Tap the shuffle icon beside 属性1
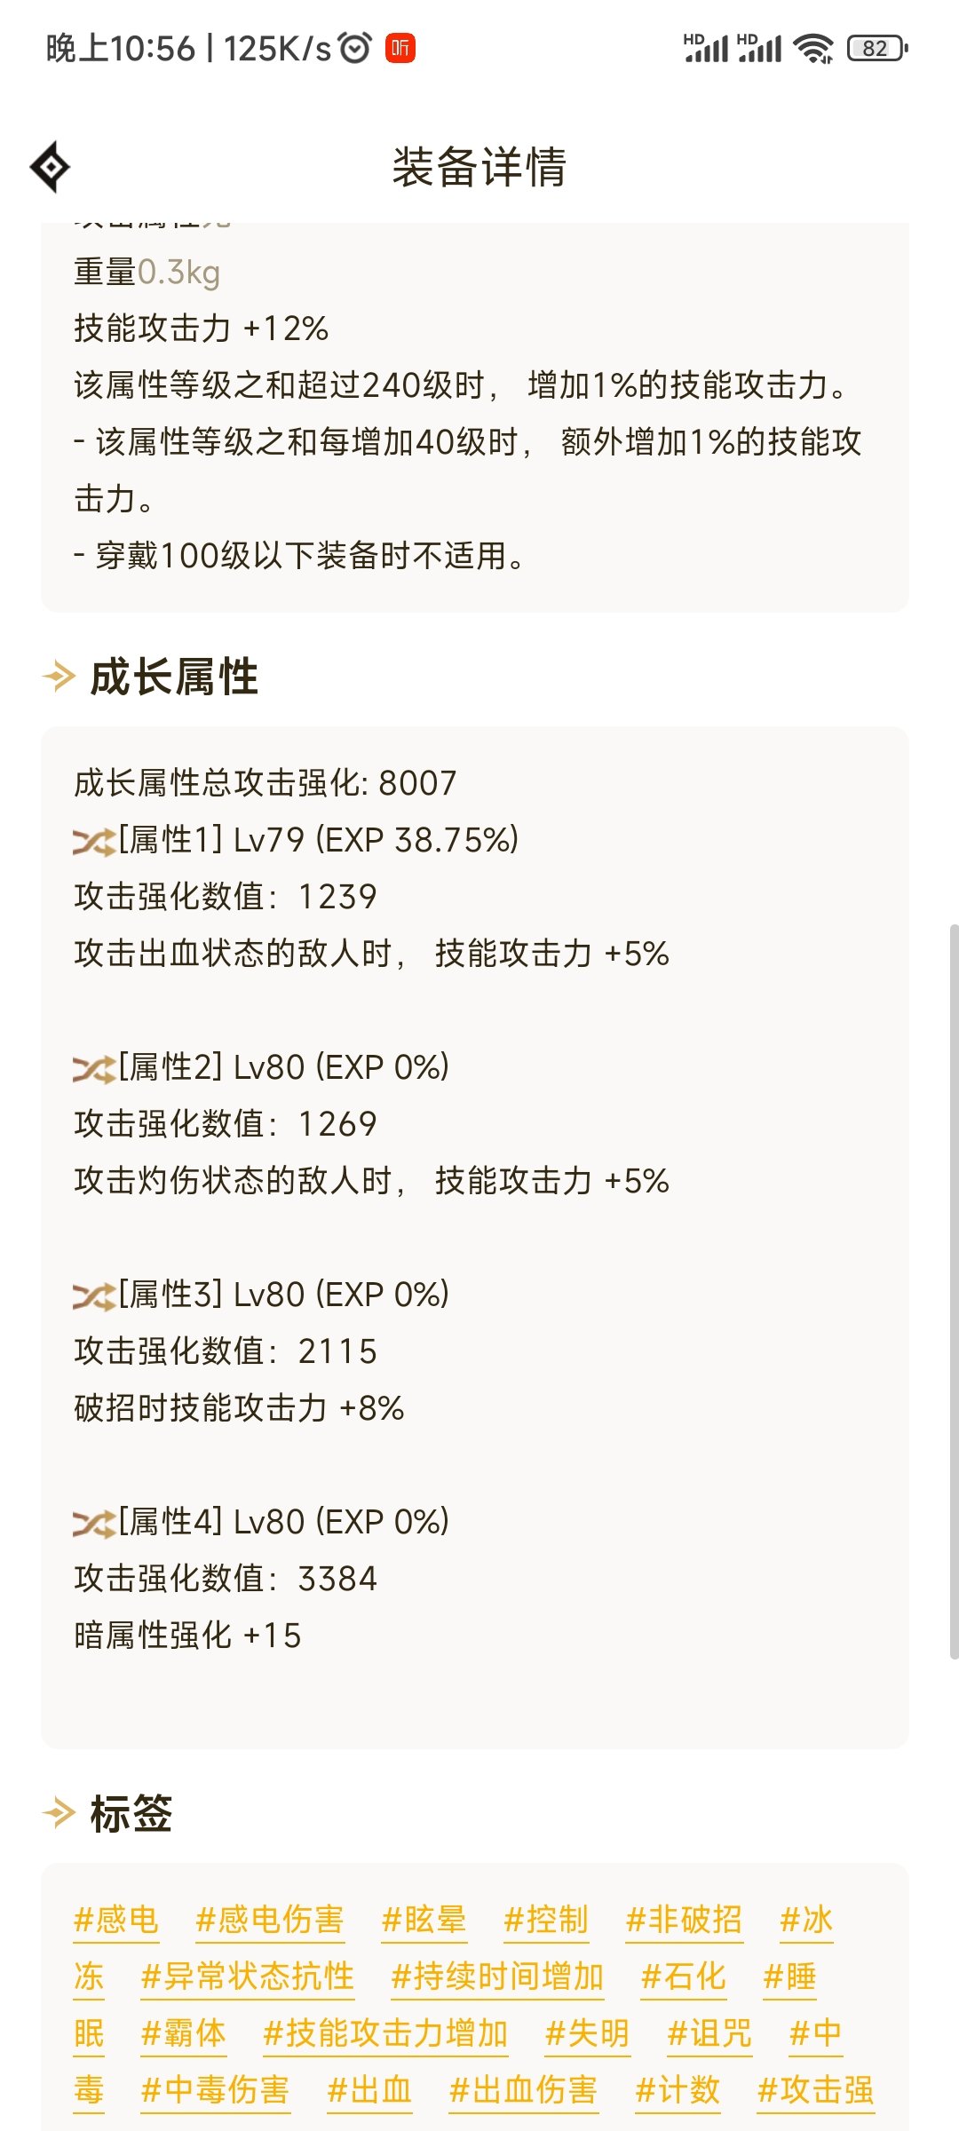This screenshot has height=2131, width=959. 94,841
